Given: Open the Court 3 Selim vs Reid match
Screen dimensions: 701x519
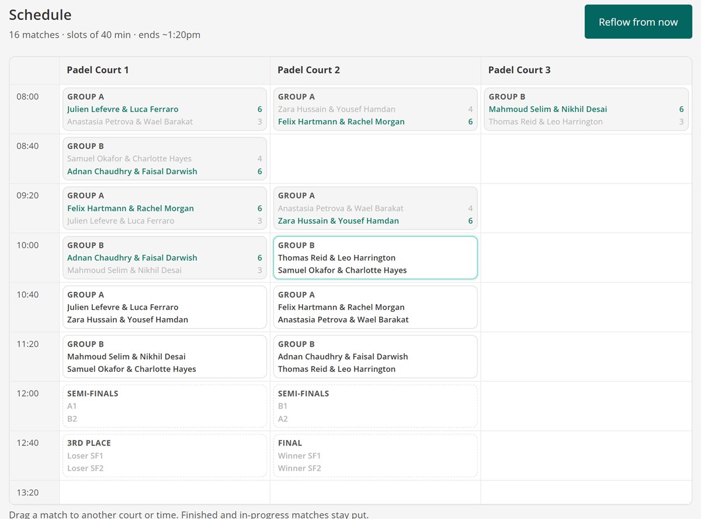Looking at the screenshot, I should pyautogui.click(x=586, y=109).
